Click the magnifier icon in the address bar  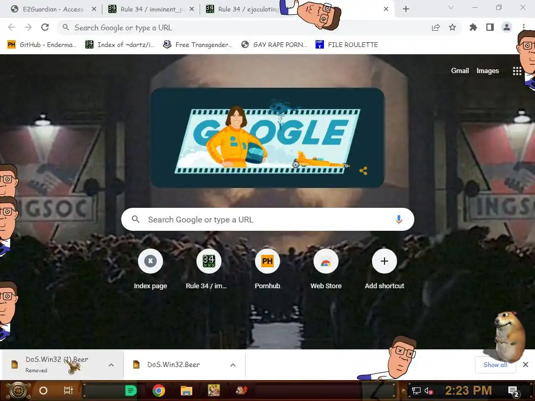click(66, 27)
